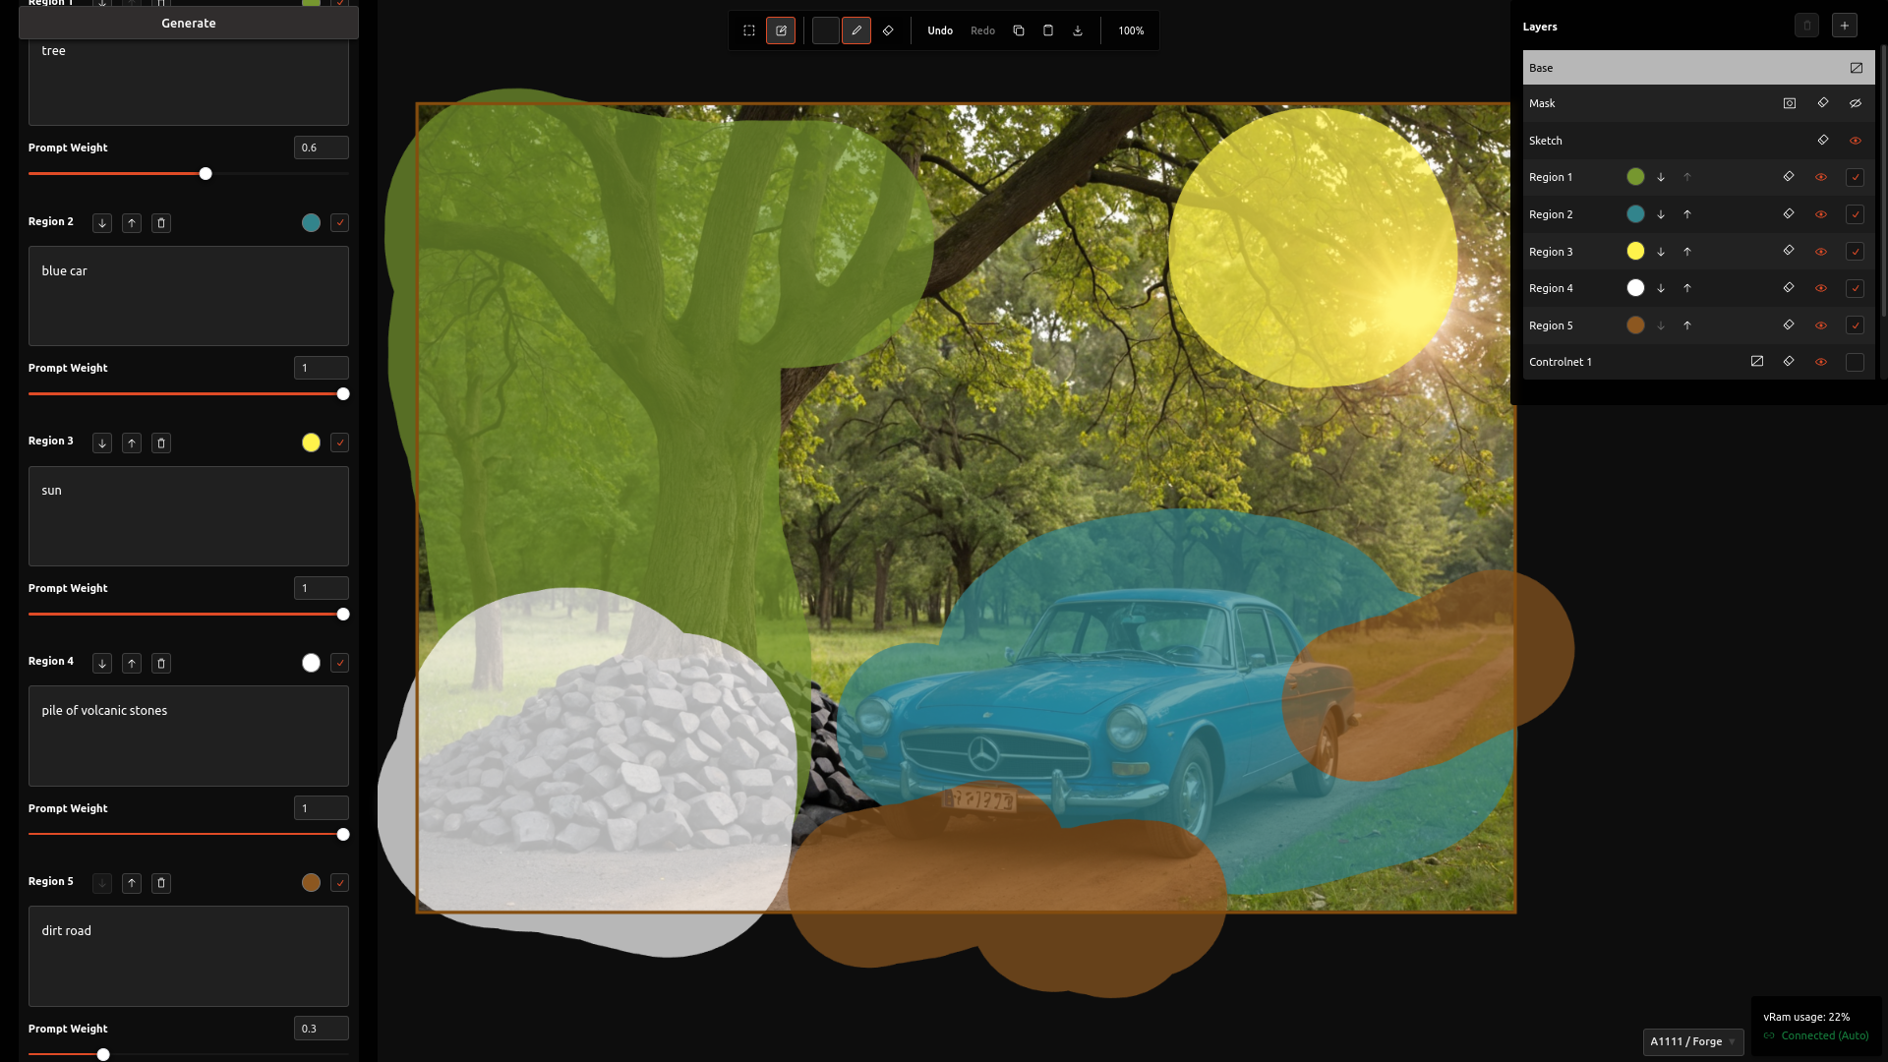This screenshot has width=1888, height=1062.
Task: Enable the Controlnet 1 checkbox
Action: (1855, 362)
